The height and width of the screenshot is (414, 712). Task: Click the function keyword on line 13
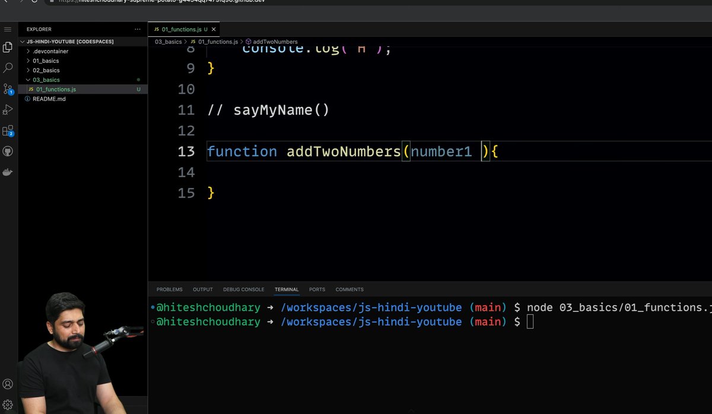[x=241, y=151]
